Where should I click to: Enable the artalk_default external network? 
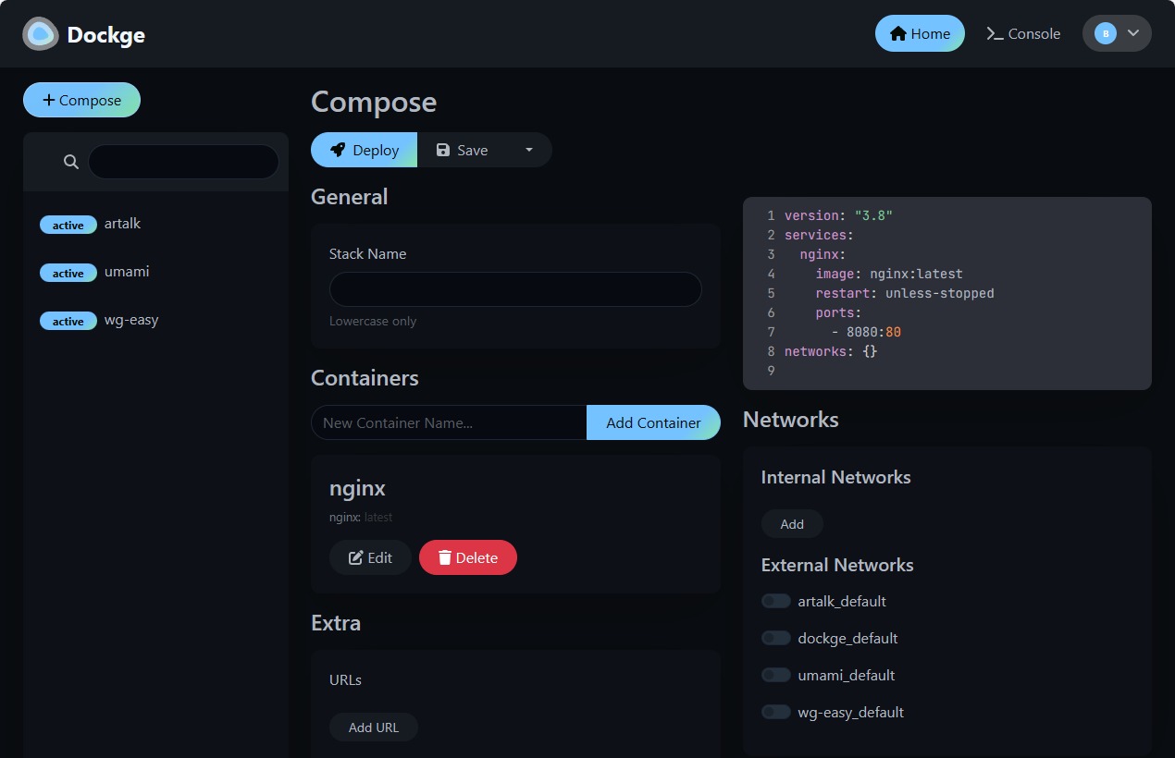point(775,600)
